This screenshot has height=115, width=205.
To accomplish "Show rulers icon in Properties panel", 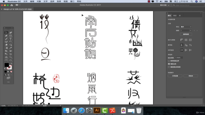I will click(x=182, y=40).
